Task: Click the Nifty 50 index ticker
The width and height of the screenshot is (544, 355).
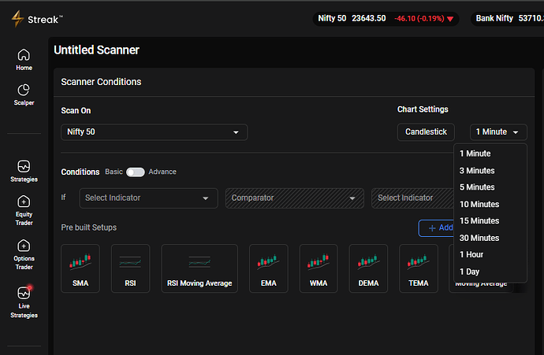Action: 386,19
